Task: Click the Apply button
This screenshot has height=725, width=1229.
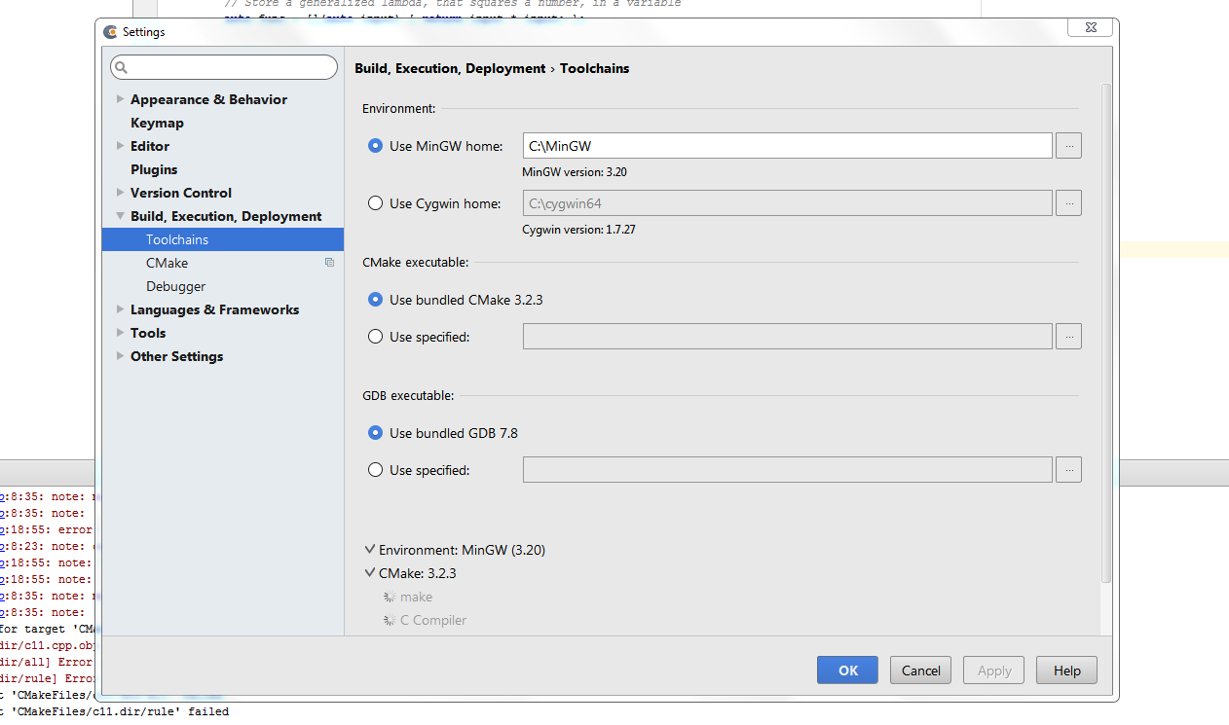Action: 994,671
